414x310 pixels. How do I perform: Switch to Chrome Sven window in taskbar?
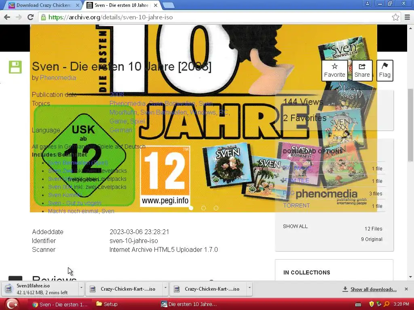(x=60, y=304)
